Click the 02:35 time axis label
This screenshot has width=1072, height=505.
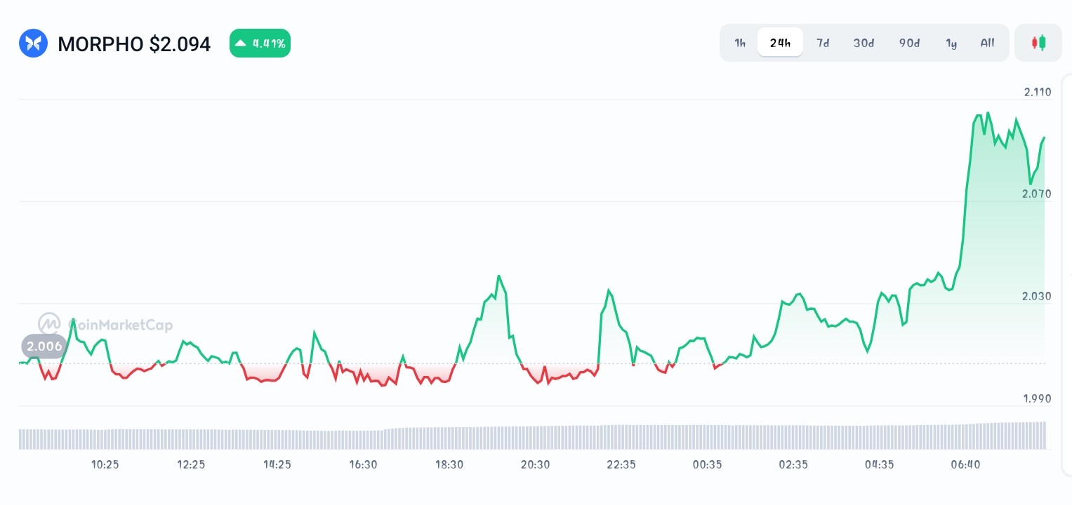click(x=793, y=464)
